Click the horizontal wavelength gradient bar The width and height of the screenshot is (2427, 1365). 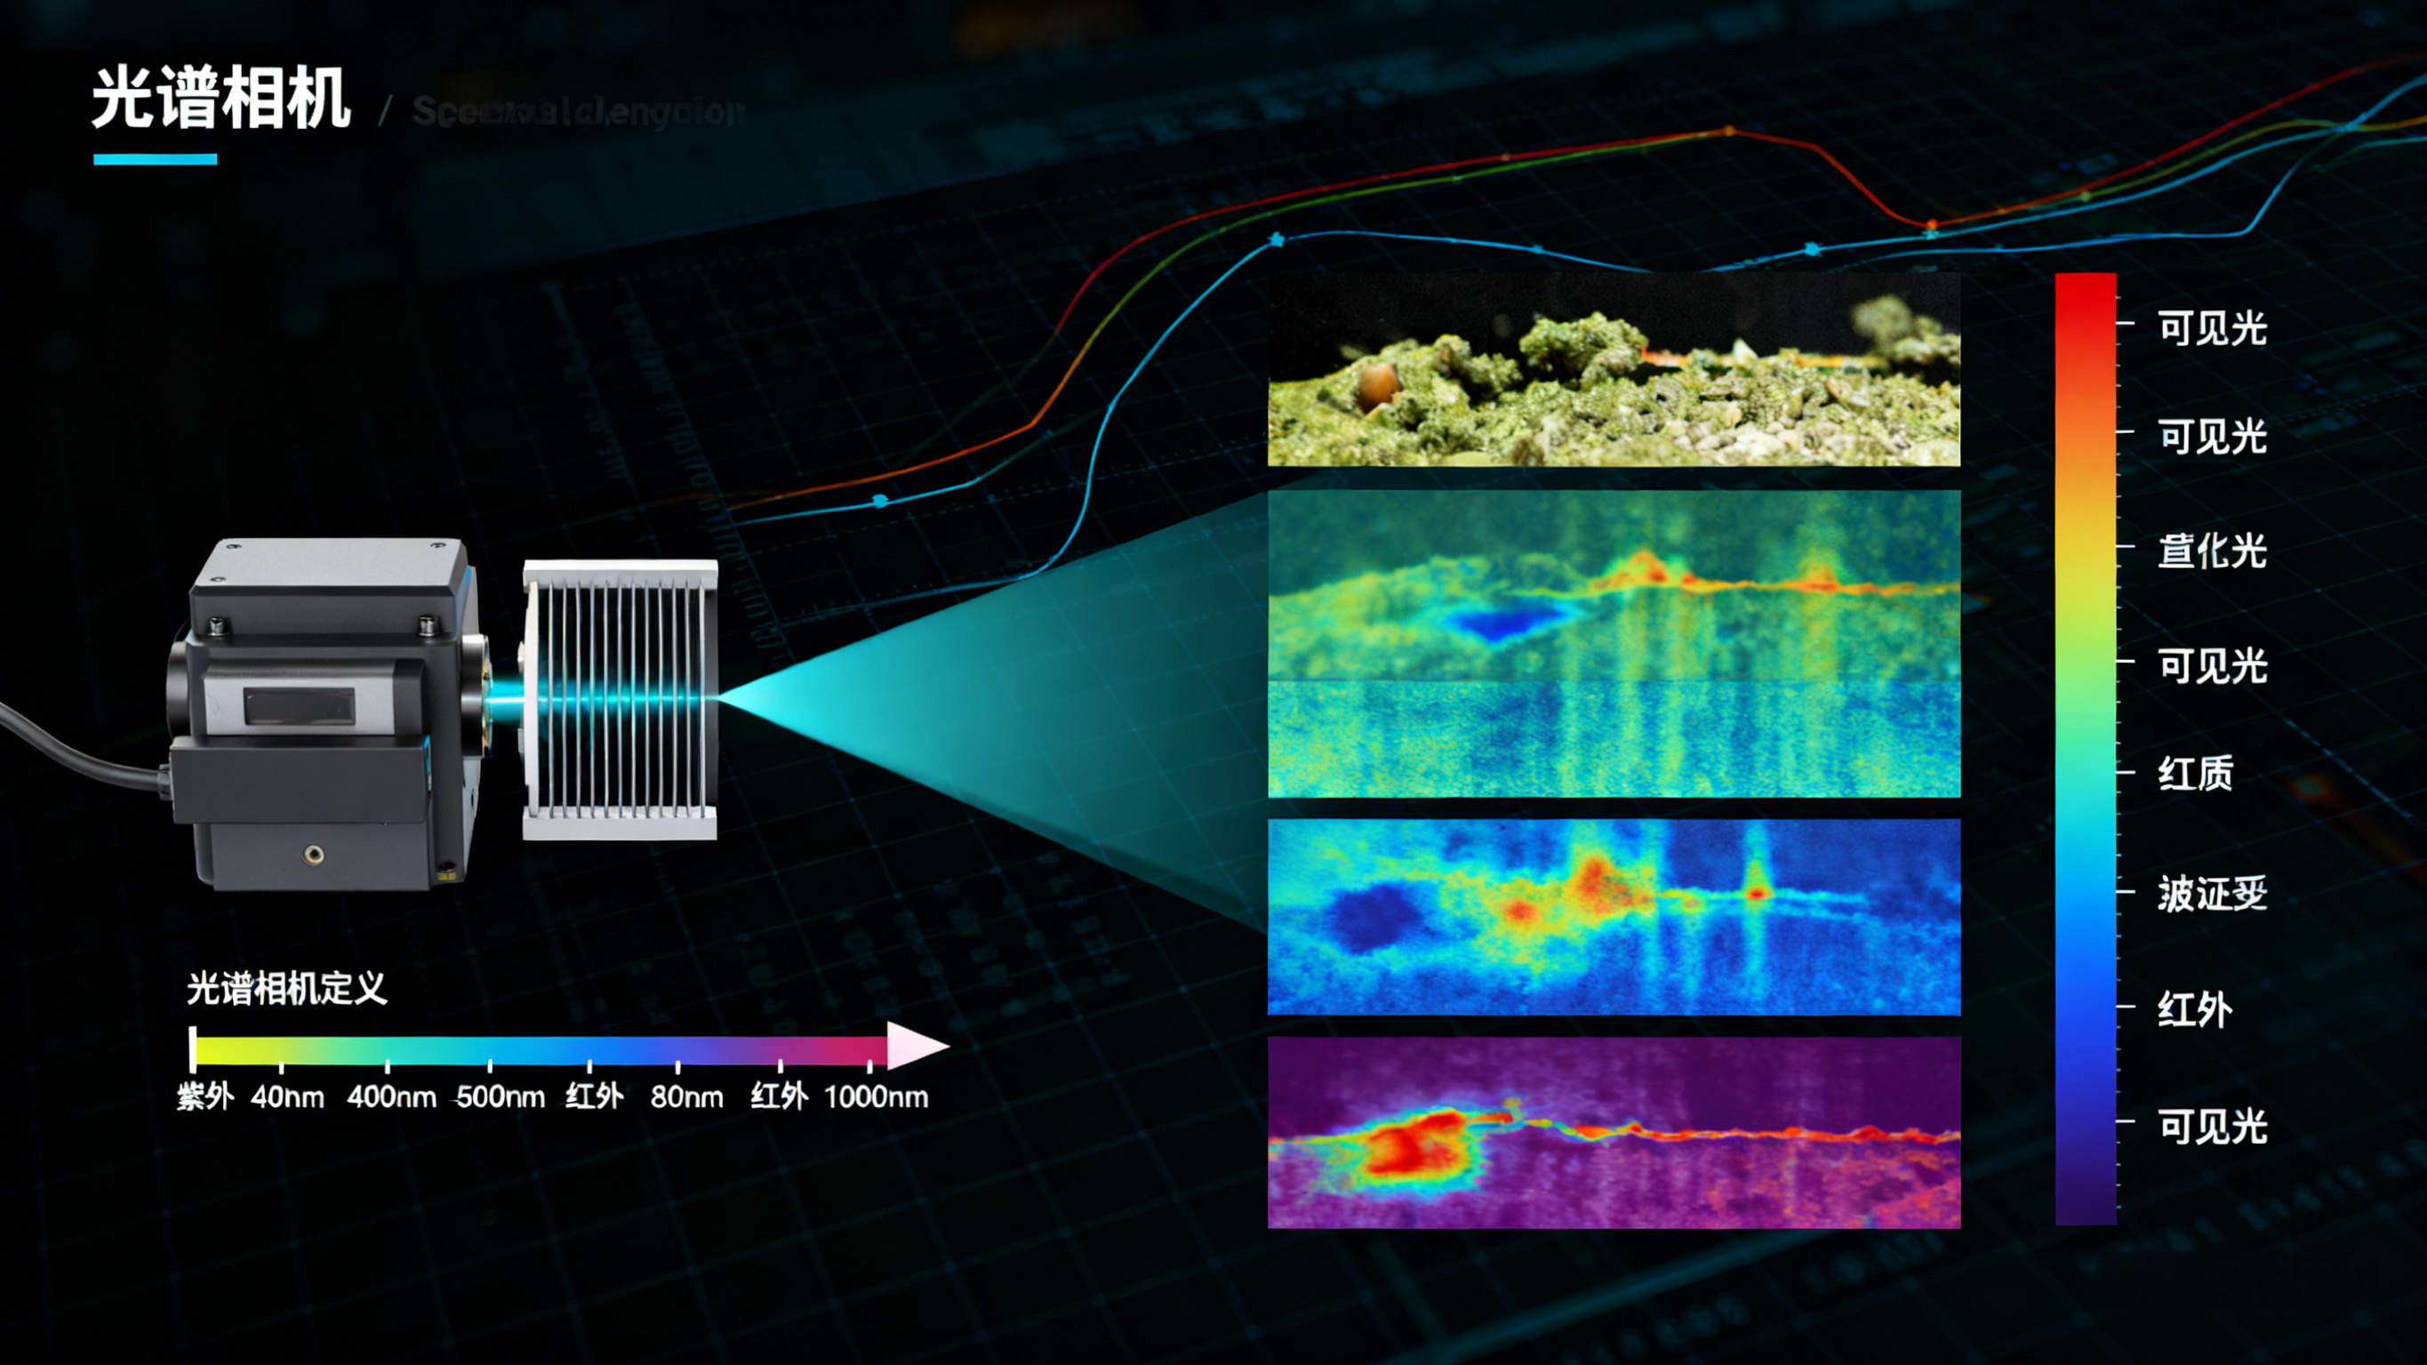pos(537,1049)
